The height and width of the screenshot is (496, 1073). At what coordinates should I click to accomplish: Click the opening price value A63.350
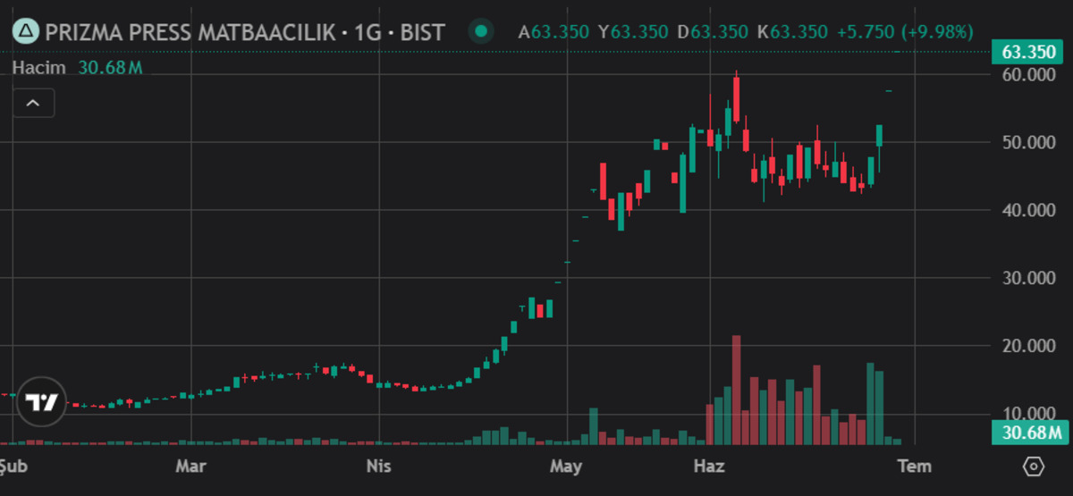pyautogui.click(x=553, y=33)
